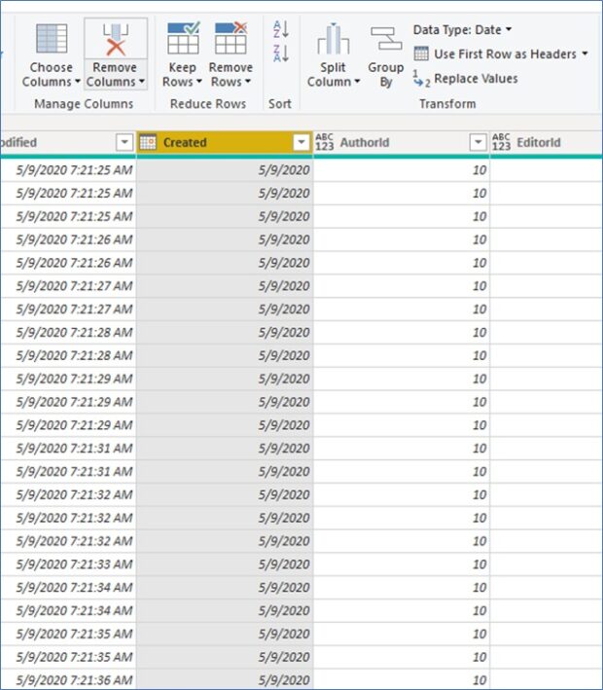603x690 pixels.
Task: Expand the Remove Rows dropdown arrow
Action: pos(248,82)
